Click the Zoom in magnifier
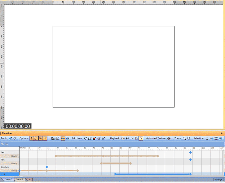 [x=184, y=139]
